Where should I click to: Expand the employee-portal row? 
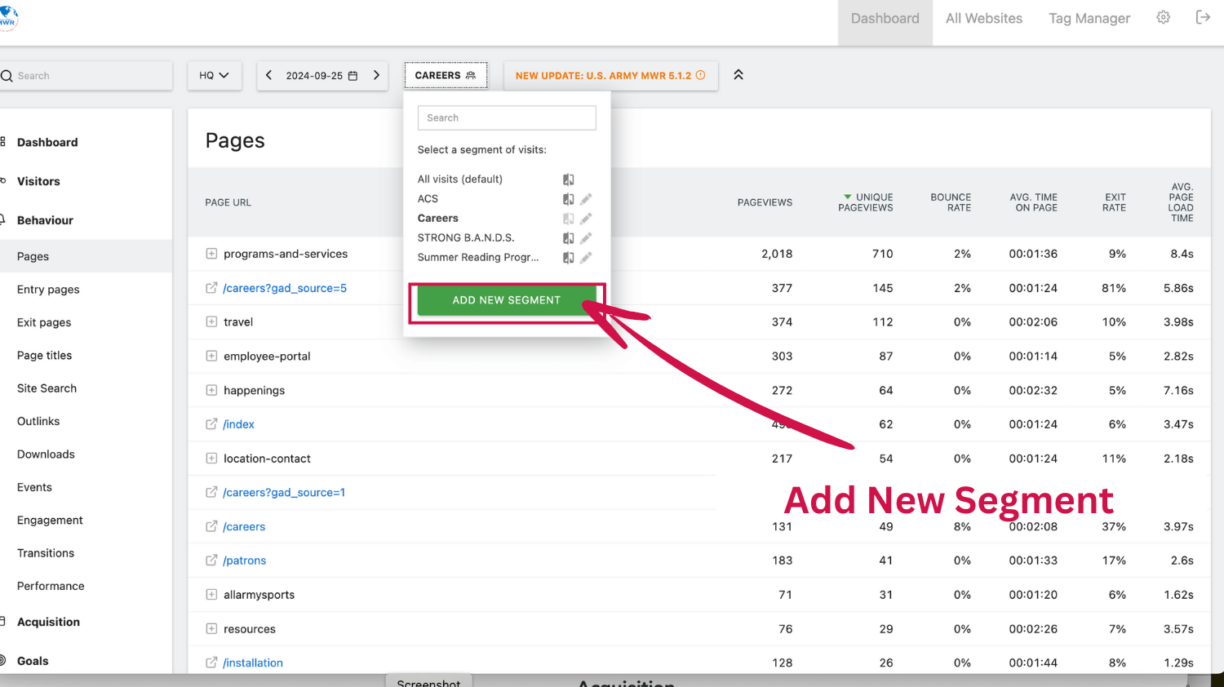211,356
